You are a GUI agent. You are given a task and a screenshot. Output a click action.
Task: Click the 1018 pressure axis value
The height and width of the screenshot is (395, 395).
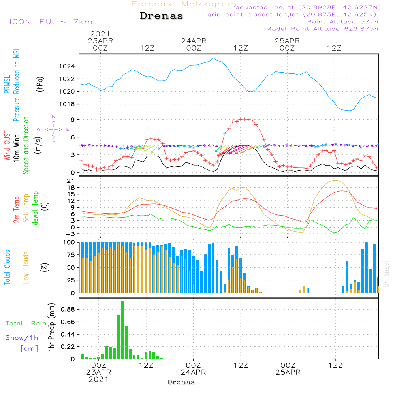tap(67, 104)
